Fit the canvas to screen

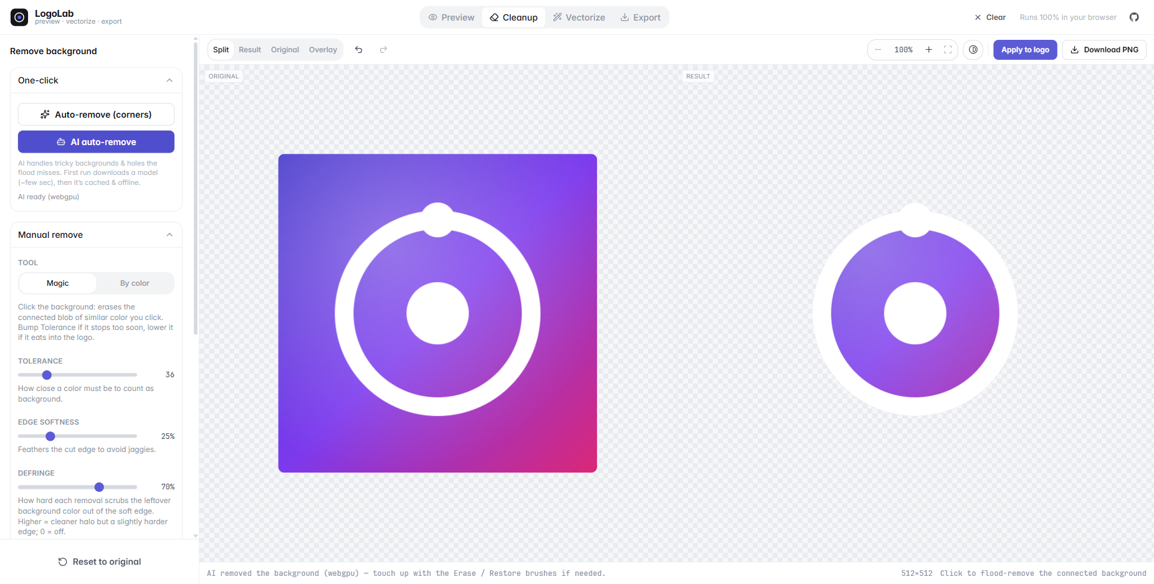click(x=948, y=50)
